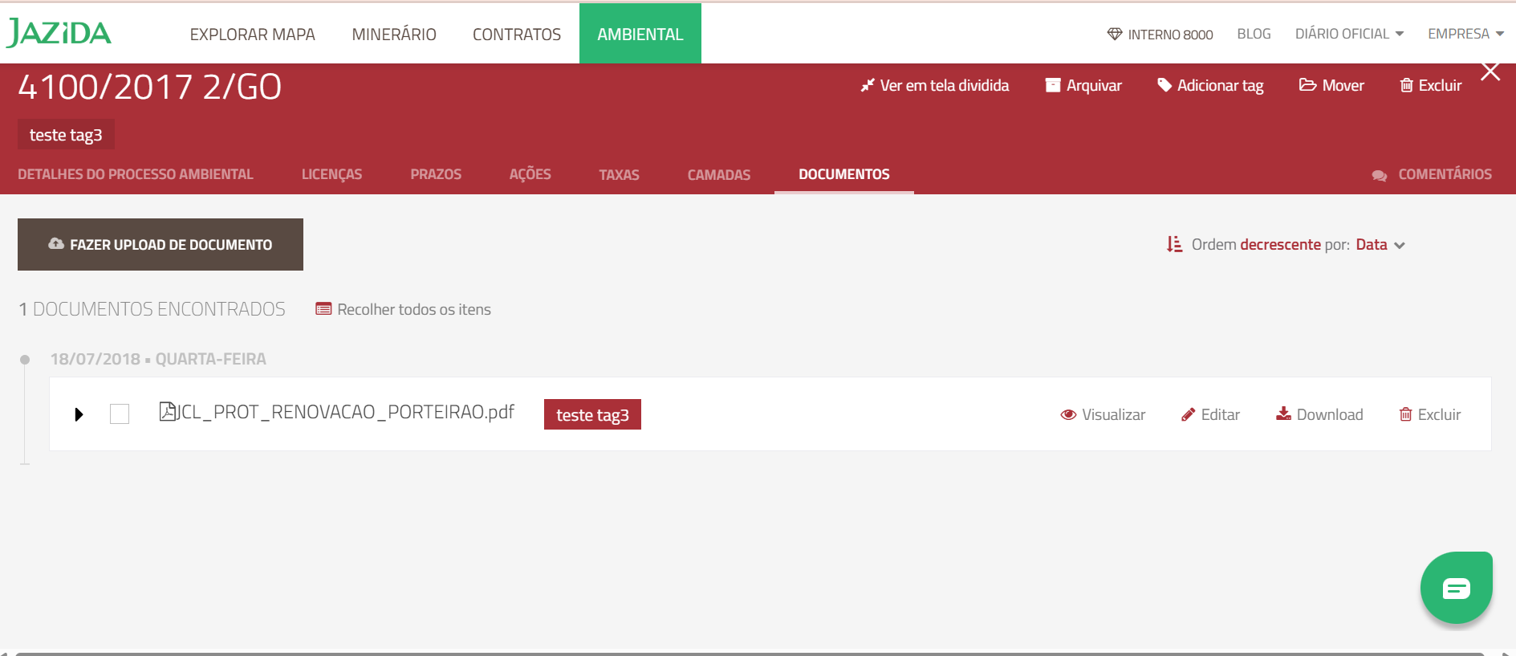The height and width of the screenshot is (656, 1516).
Task: Switch to Detalhes do Processo Ambiental tab
Action: coord(136,174)
